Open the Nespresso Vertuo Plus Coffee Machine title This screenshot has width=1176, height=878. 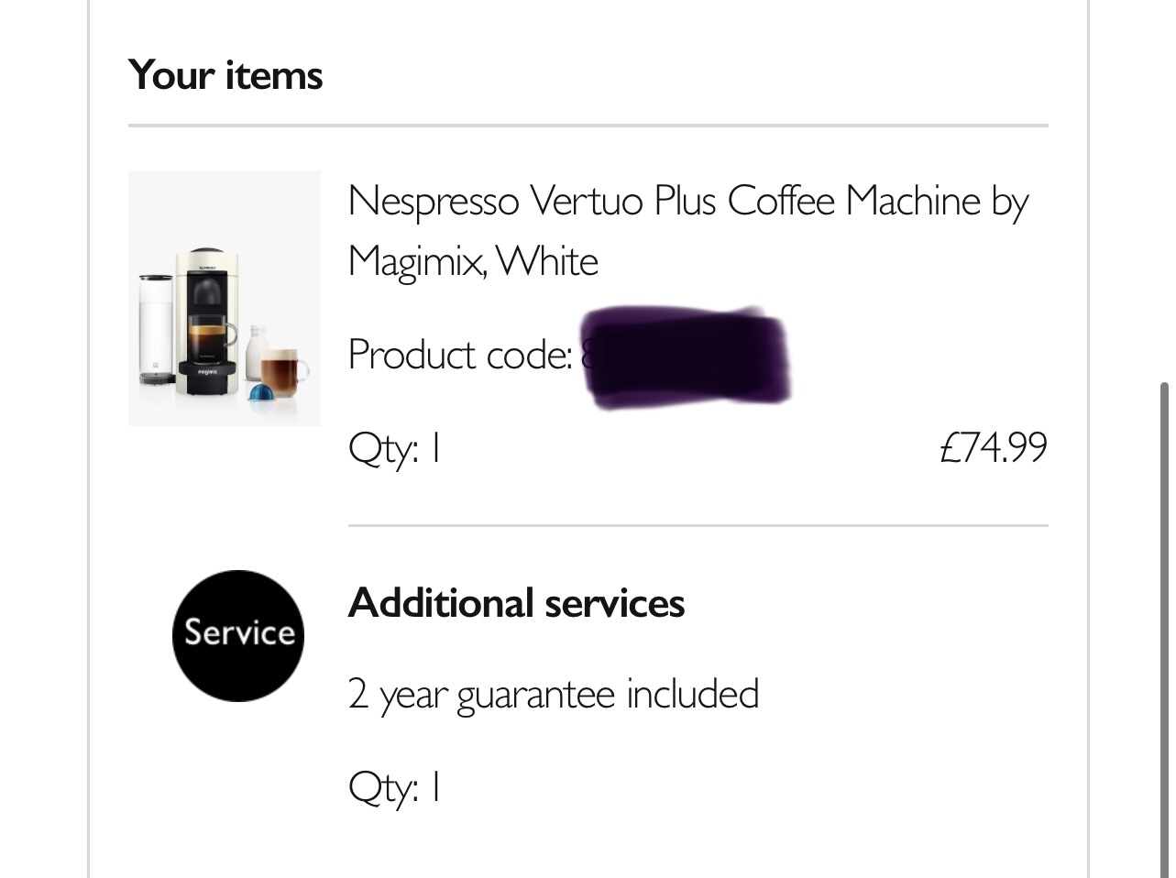[x=688, y=230]
